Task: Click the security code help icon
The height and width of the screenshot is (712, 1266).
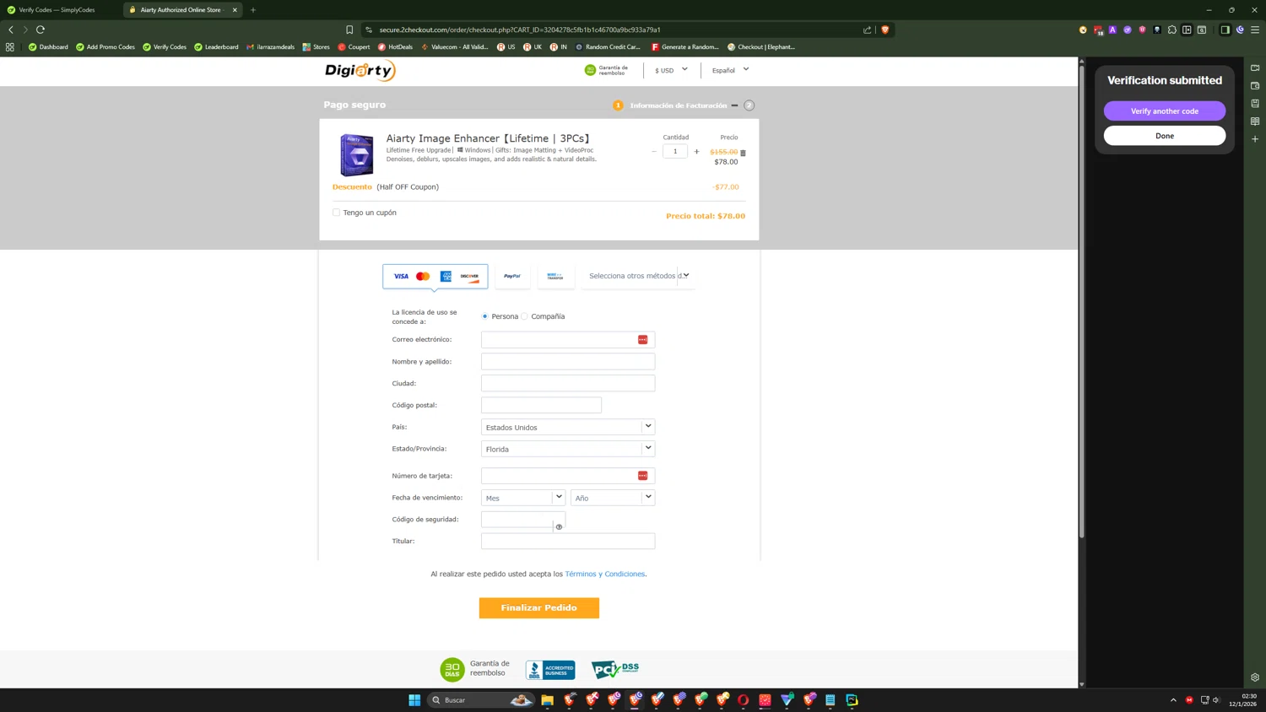Action: click(x=559, y=527)
